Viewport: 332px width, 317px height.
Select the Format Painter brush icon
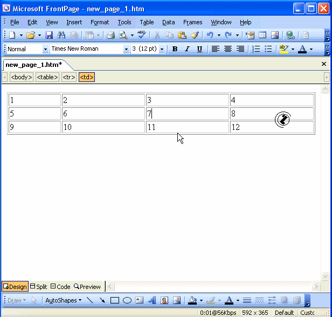(195, 35)
